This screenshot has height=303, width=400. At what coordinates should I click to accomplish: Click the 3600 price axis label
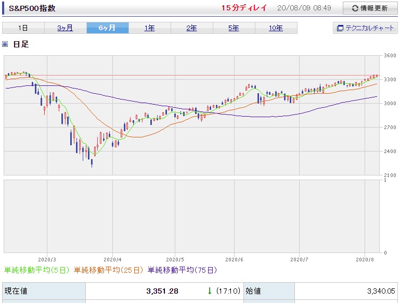point(390,55)
